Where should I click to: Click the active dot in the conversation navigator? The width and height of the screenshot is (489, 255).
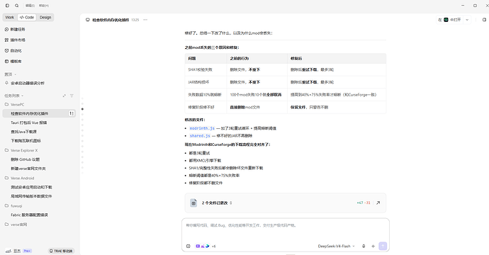click(82, 109)
